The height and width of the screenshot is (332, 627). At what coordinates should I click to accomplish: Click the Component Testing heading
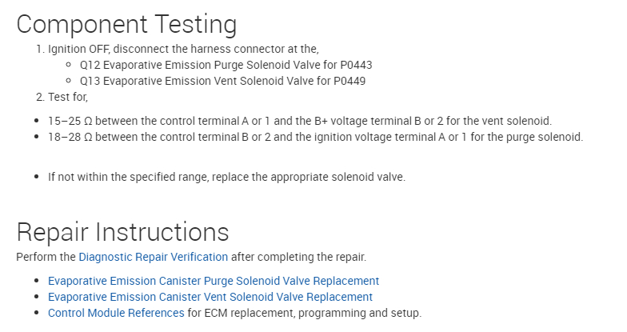(x=126, y=24)
